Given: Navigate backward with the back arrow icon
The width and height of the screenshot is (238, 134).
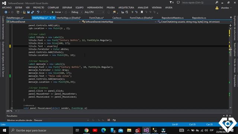Looking at the screenshot, I should click(x=6, y=12).
